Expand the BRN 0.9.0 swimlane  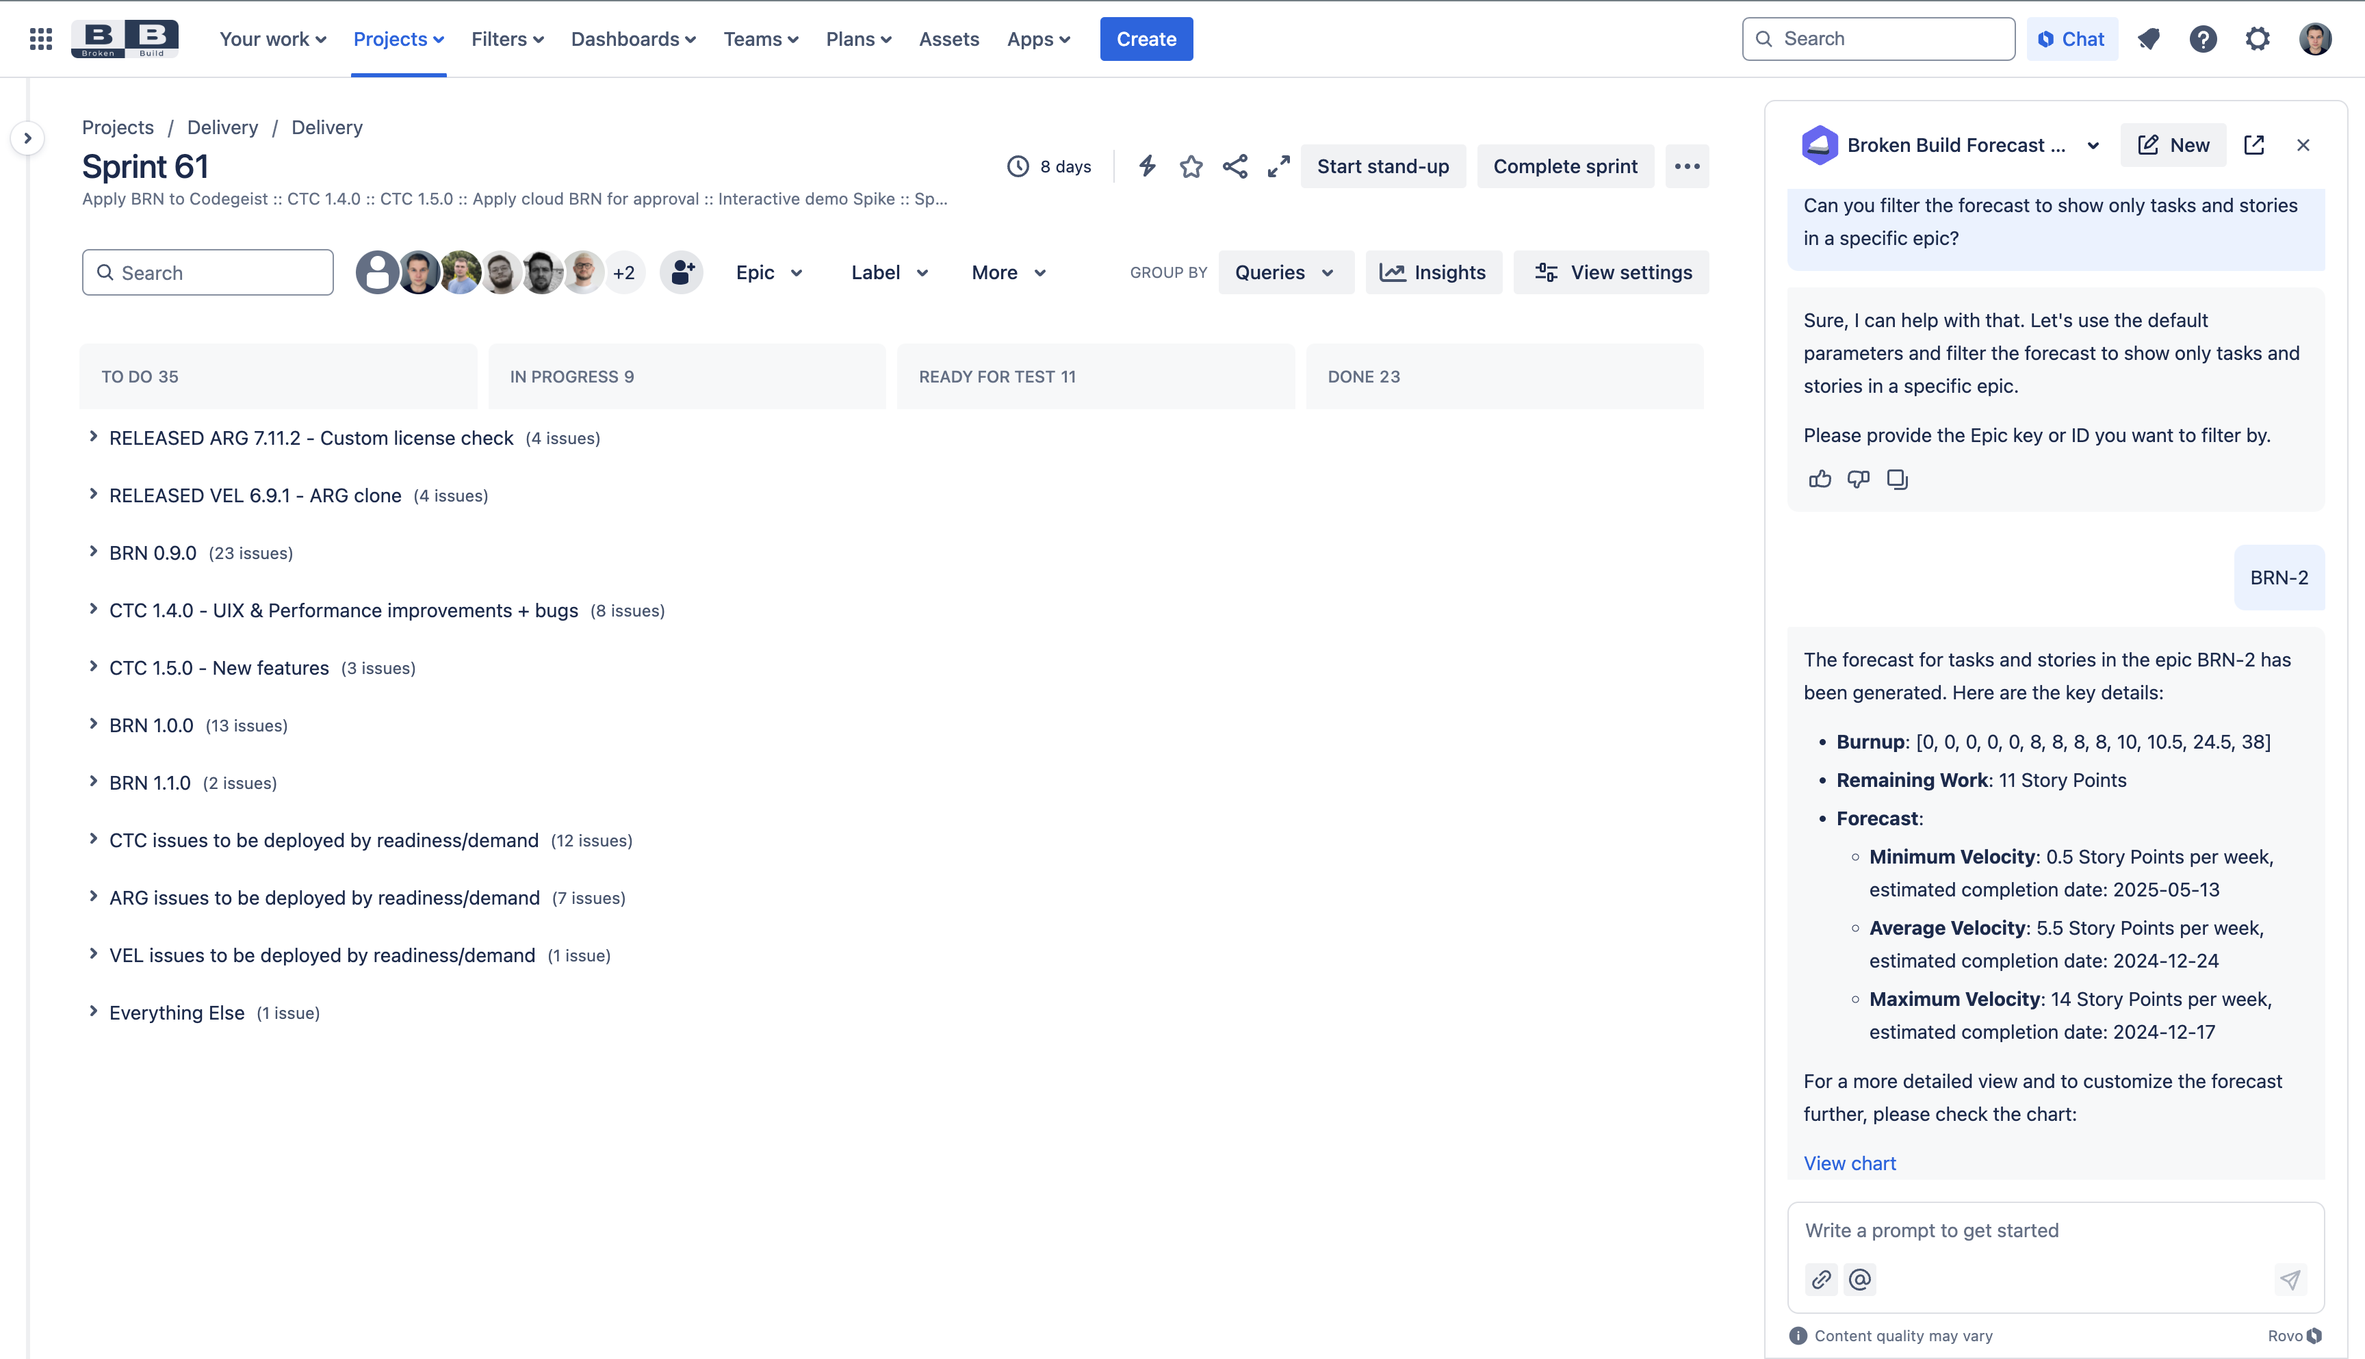click(x=93, y=552)
